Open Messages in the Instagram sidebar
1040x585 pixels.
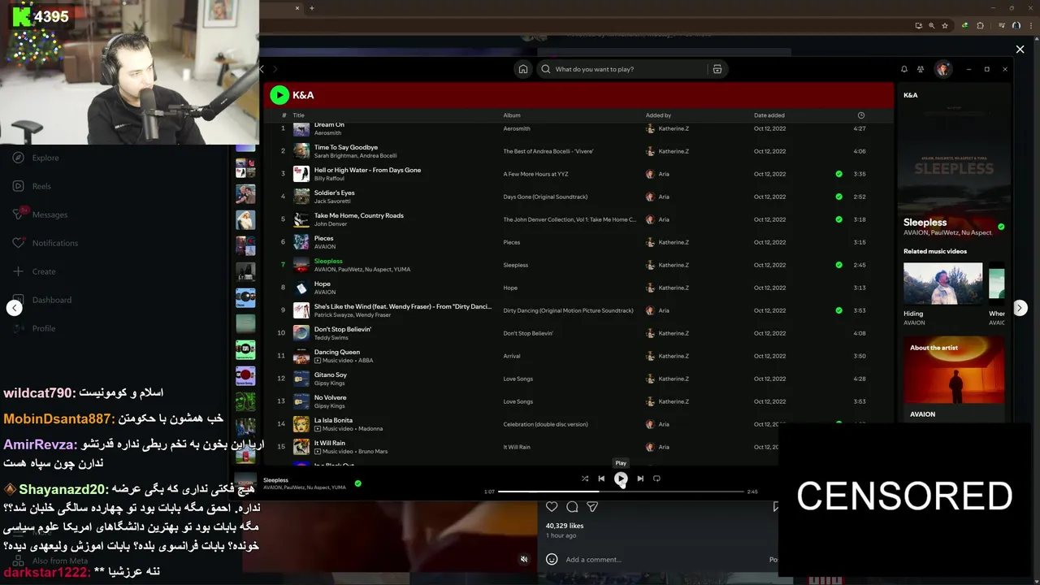point(40,214)
